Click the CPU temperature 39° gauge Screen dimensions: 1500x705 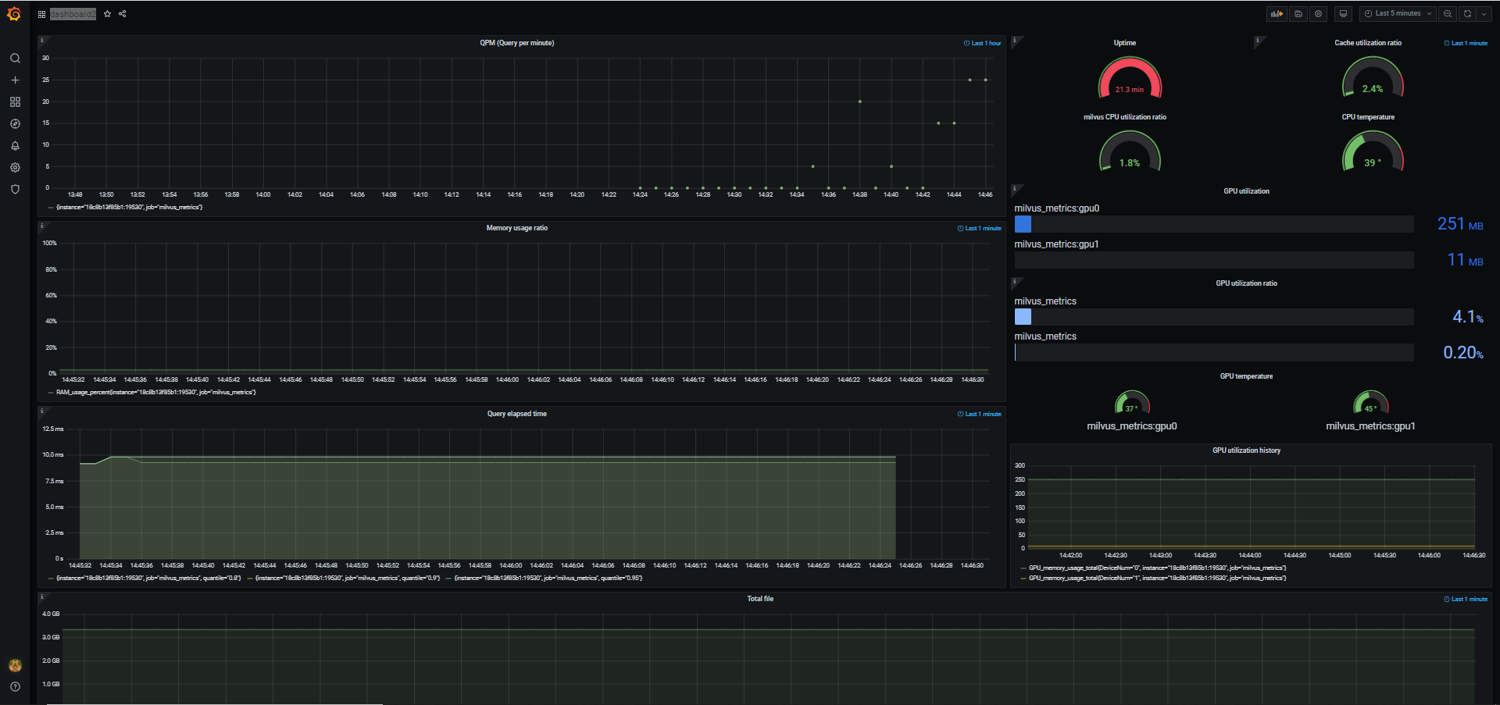click(x=1373, y=151)
